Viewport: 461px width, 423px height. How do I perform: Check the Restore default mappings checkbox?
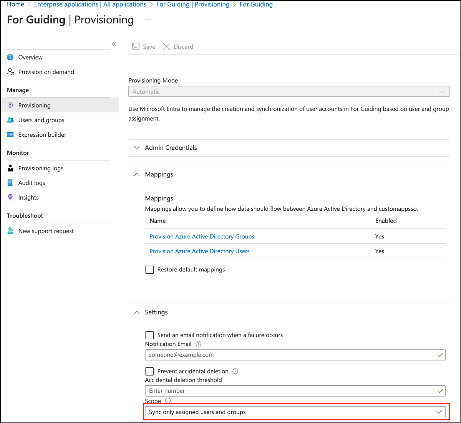click(x=149, y=269)
